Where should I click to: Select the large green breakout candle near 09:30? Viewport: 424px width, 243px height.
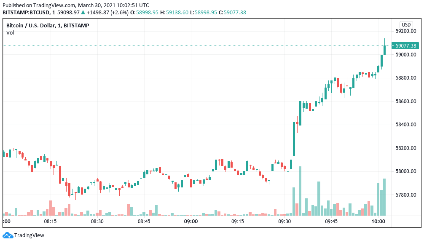(x=294, y=139)
